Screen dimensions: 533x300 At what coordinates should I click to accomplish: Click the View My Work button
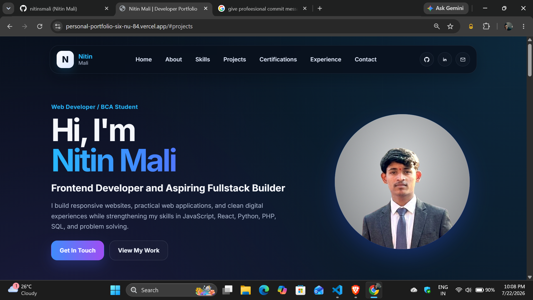[x=139, y=250]
